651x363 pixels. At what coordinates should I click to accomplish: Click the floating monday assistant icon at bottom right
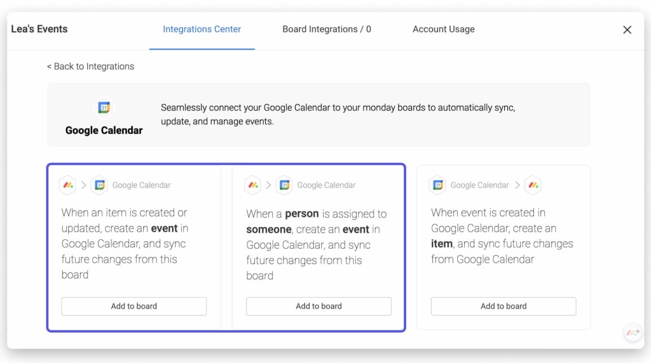633,333
